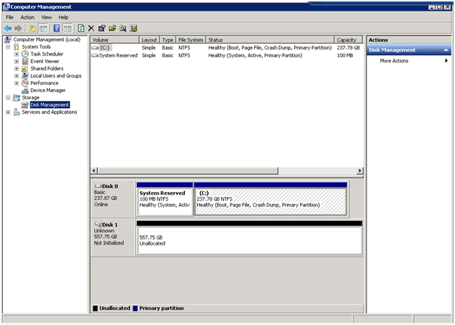Open the Action menu
This screenshot has height=325, width=455.
[x=28, y=17]
